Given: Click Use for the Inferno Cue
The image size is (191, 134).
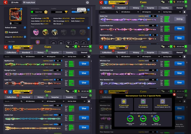Looking at the screenshot, I should click(x=84, y=108).
